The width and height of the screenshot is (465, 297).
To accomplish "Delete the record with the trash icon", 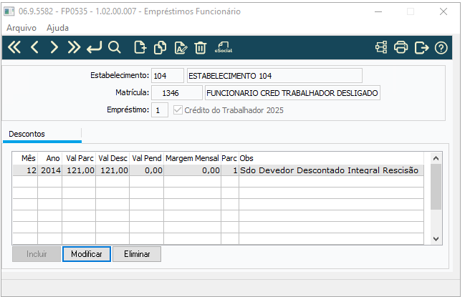I will pos(200,47).
